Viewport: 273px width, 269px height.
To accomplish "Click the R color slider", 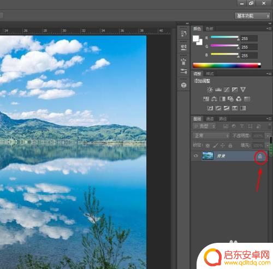I will point(224,37).
